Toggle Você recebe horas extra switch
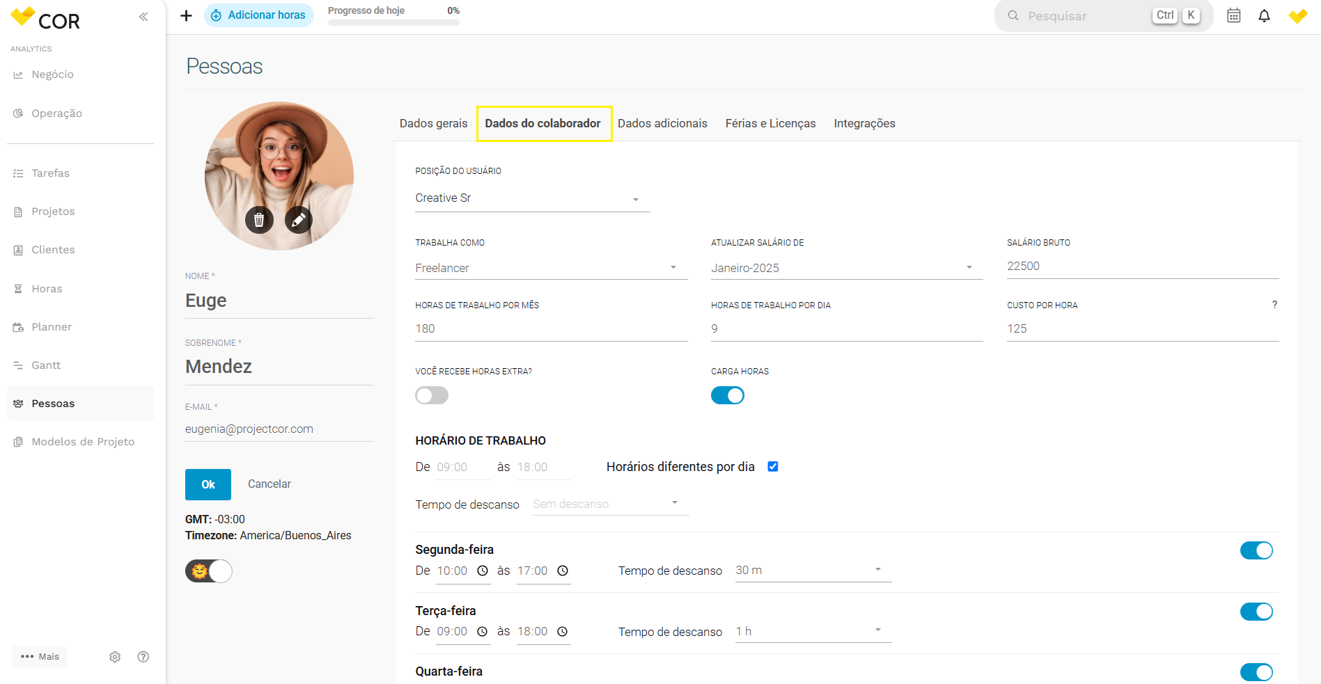This screenshot has width=1321, height=684. (x=432, y=395)
